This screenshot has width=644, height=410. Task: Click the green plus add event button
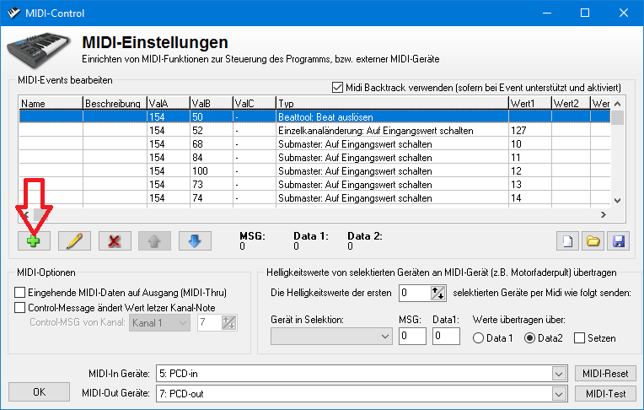[x=34, y=240]
